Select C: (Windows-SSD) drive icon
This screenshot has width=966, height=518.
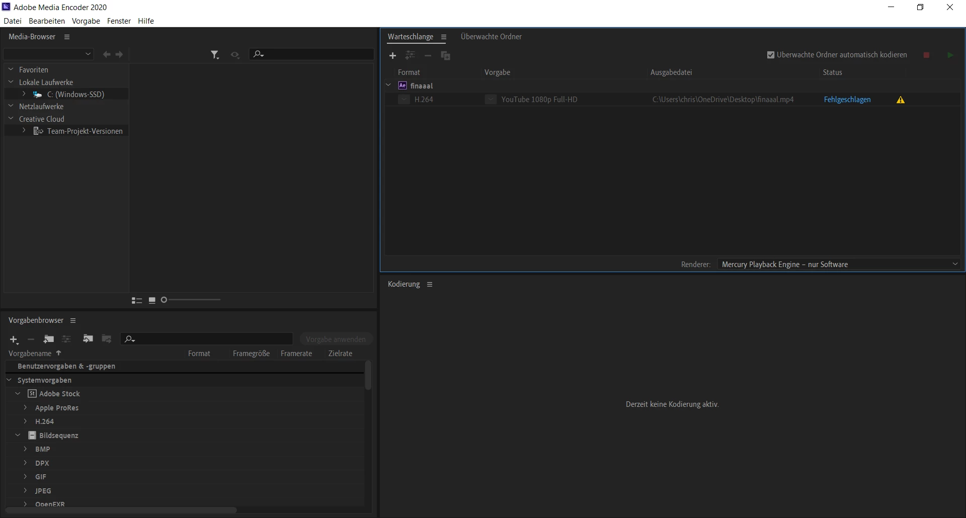coord(37,94)
